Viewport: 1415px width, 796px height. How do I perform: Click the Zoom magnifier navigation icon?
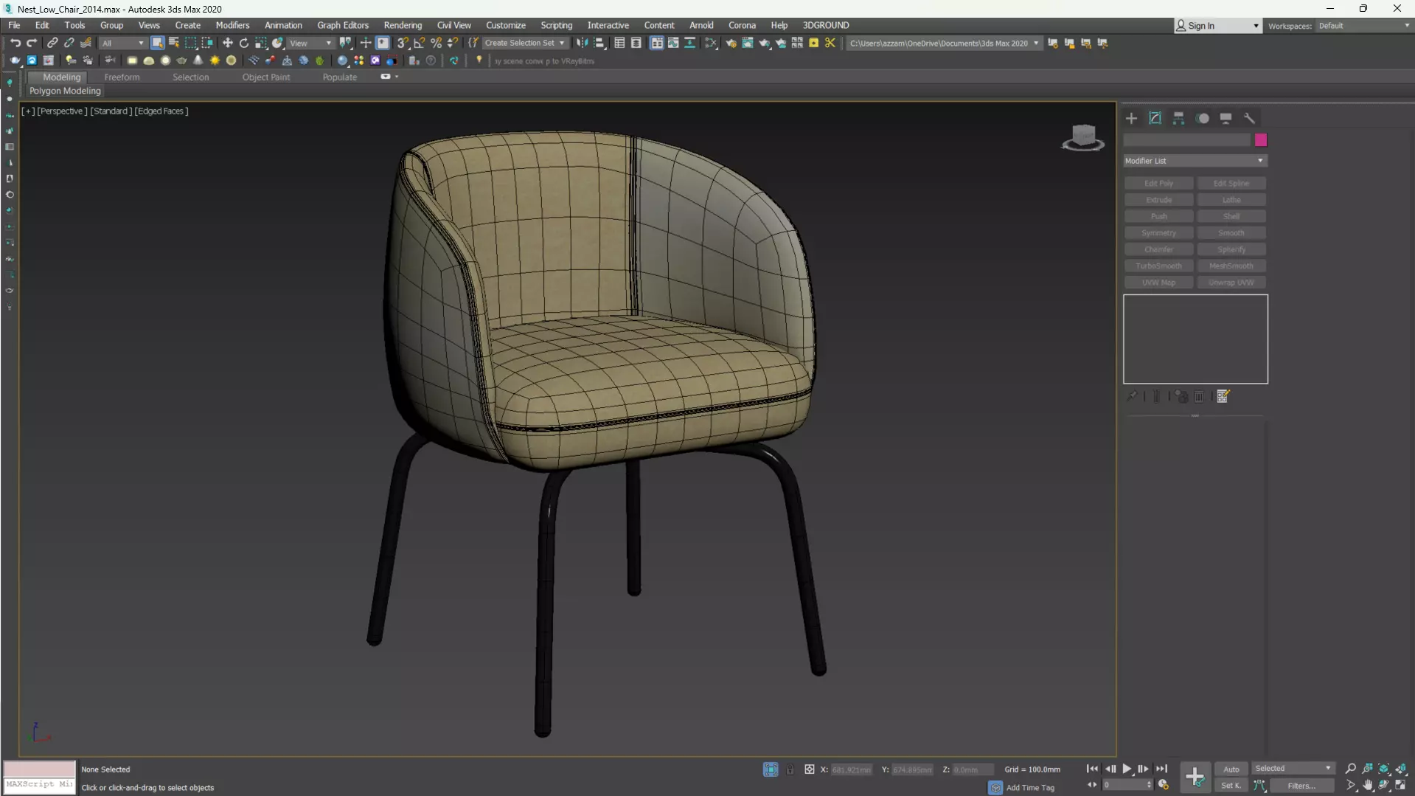tap(1351, 769)
